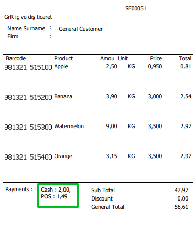Select the Banana product name

coord(63,96)
